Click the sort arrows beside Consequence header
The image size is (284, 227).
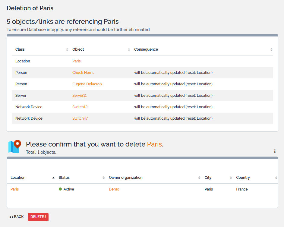(271, 49)
